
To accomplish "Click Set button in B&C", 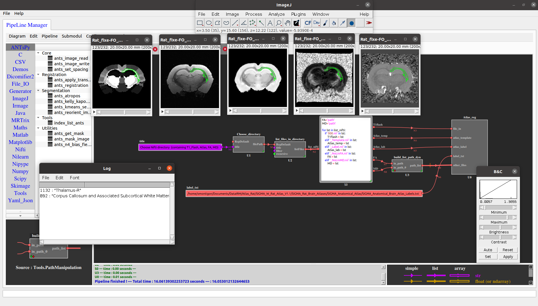I will pos(488,257).
